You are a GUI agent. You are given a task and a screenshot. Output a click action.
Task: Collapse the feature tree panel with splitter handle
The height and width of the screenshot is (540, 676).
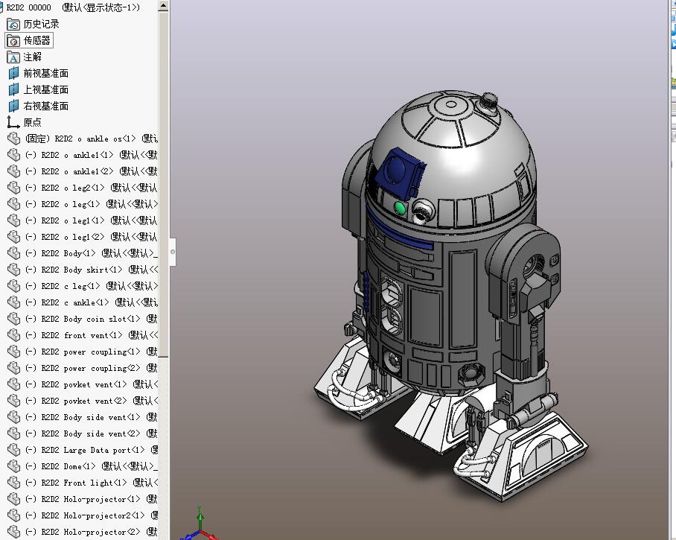[173, 252]
